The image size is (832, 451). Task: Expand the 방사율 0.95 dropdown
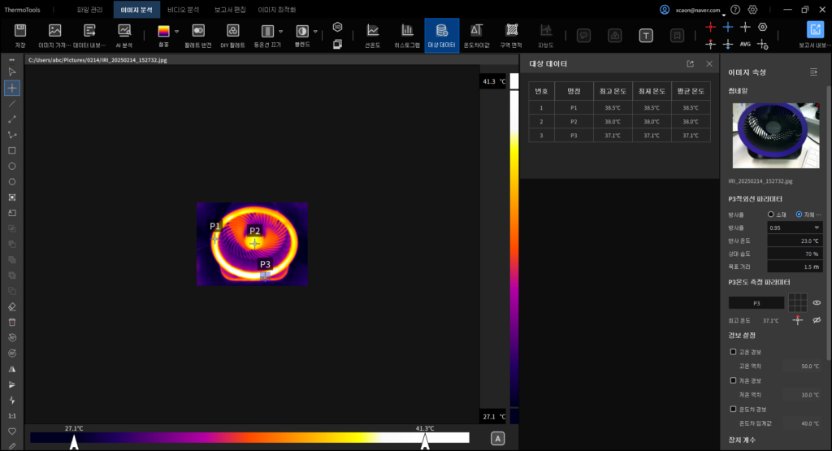[x=816, y=228]
